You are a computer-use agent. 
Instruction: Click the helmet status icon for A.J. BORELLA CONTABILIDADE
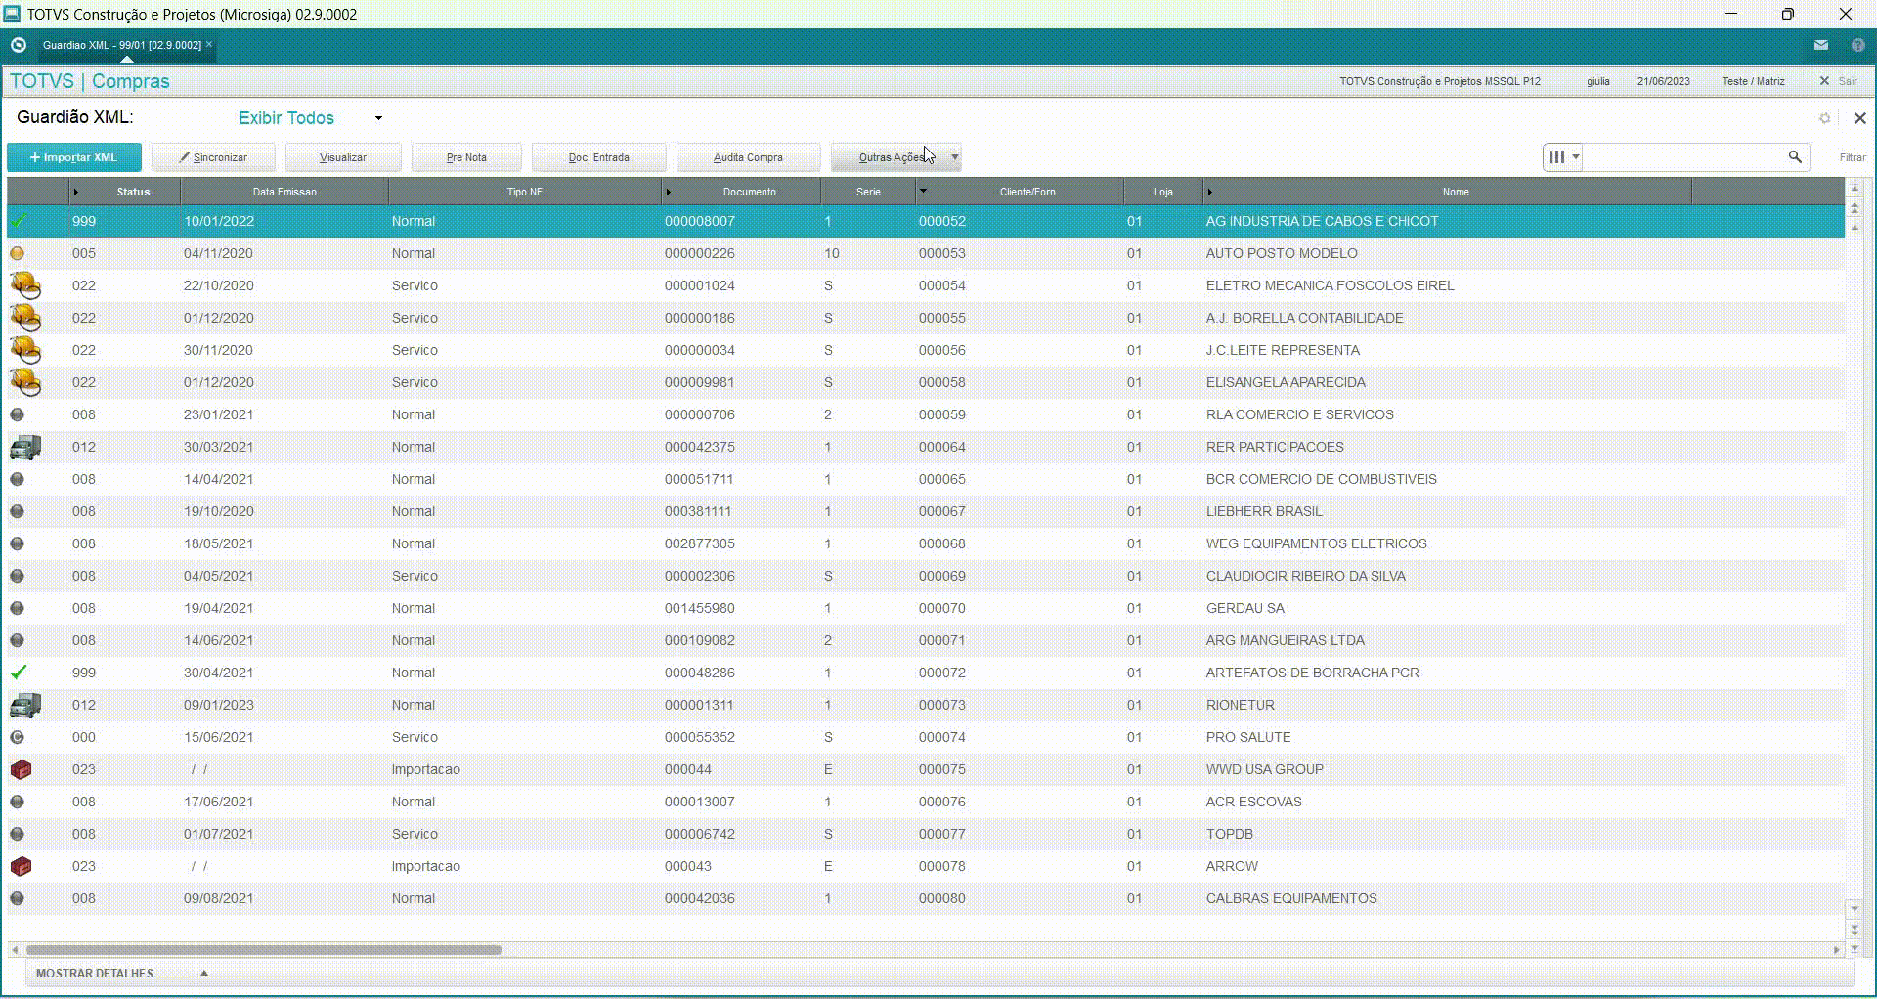[25, 318]
